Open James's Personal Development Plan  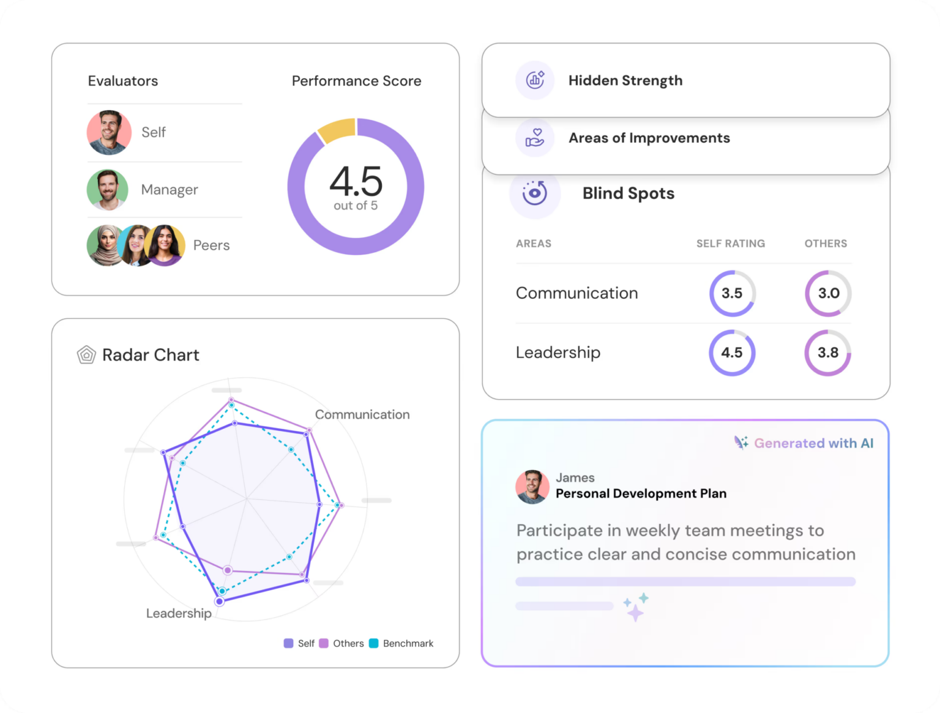coord(641,493)
